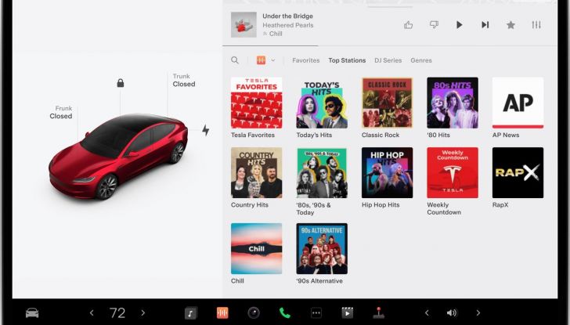This screenshot has width=570, height=325.
Task: Search stations with the magnifier icon
Action: (x=235, y=60)
